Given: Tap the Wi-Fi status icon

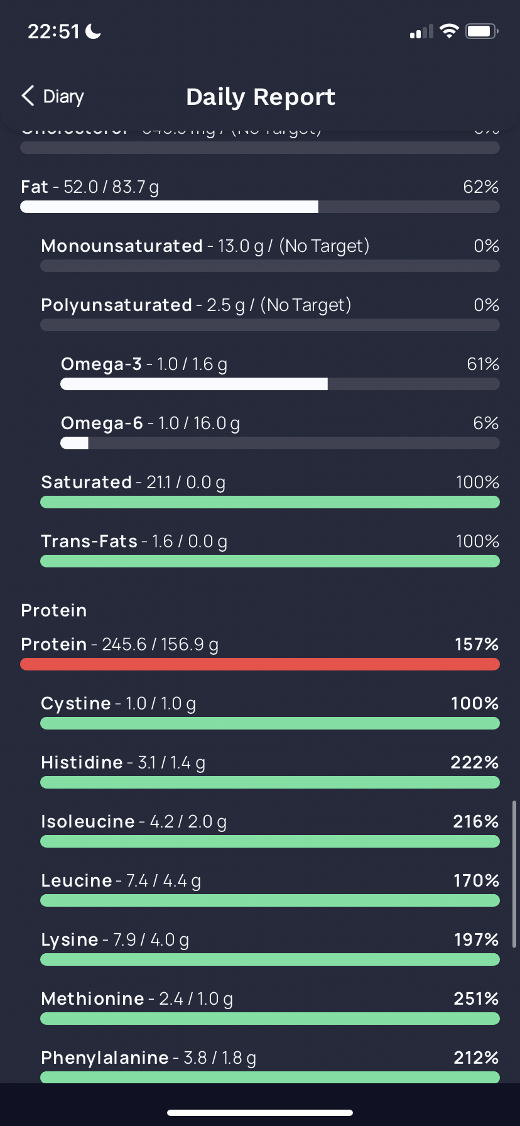Looking at the screenshot, I should (449, 31).
